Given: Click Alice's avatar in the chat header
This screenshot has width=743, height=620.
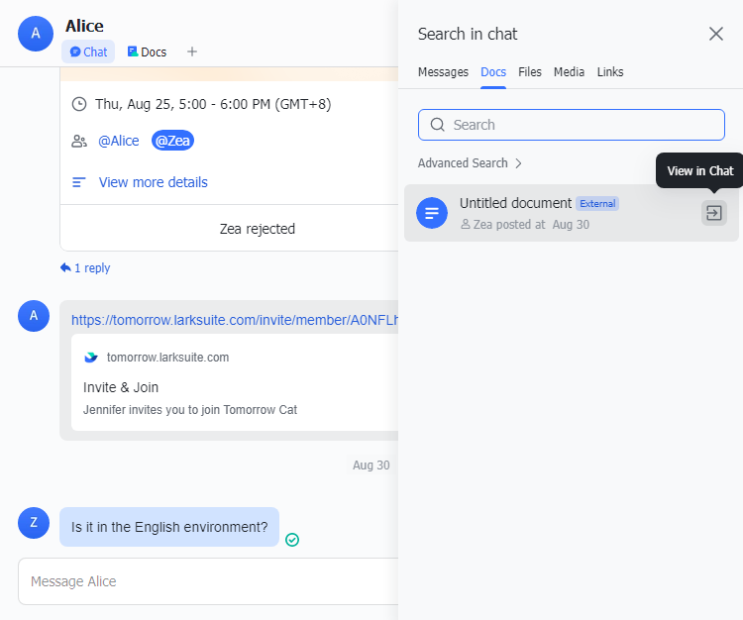Looking at the screenshot, I should coord(35,34).
